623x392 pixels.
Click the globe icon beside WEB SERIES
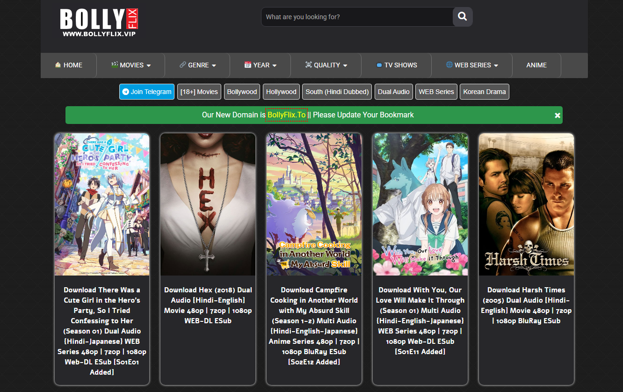(x=449, y=65)
